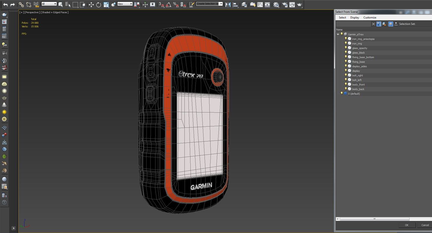
Task: Click the Mirror tool icon
Action: [x=228, y=5]
